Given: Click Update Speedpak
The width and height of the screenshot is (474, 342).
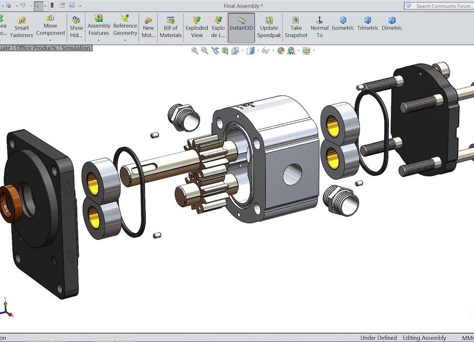Looking at the screenshot, I should coord(269,27).
